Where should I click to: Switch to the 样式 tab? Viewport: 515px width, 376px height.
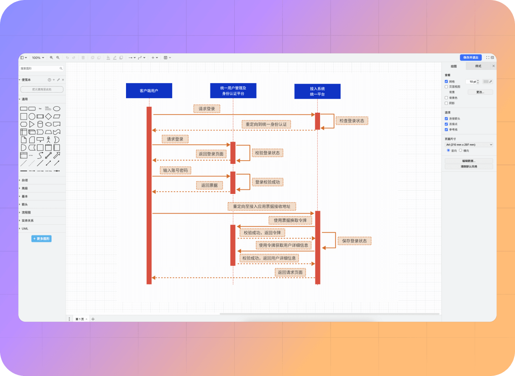click(x=478, y=66)
